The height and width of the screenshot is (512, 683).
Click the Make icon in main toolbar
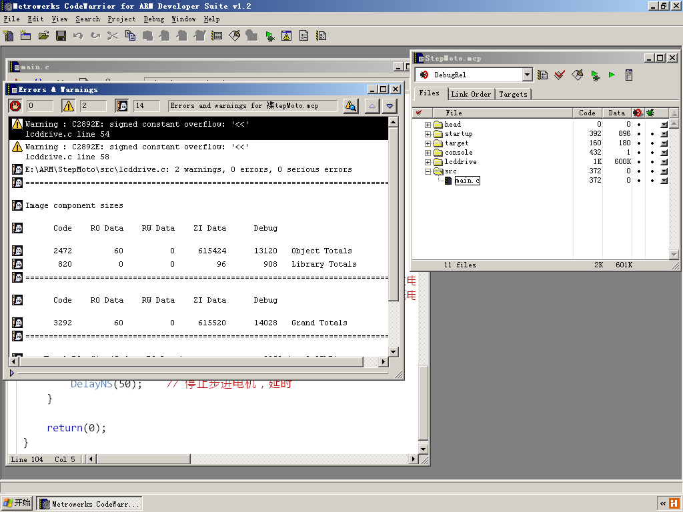tap(234, 35)
